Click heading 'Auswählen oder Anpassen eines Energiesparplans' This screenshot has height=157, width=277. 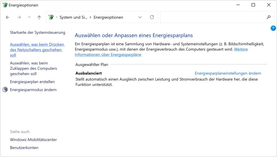[134, 35]
